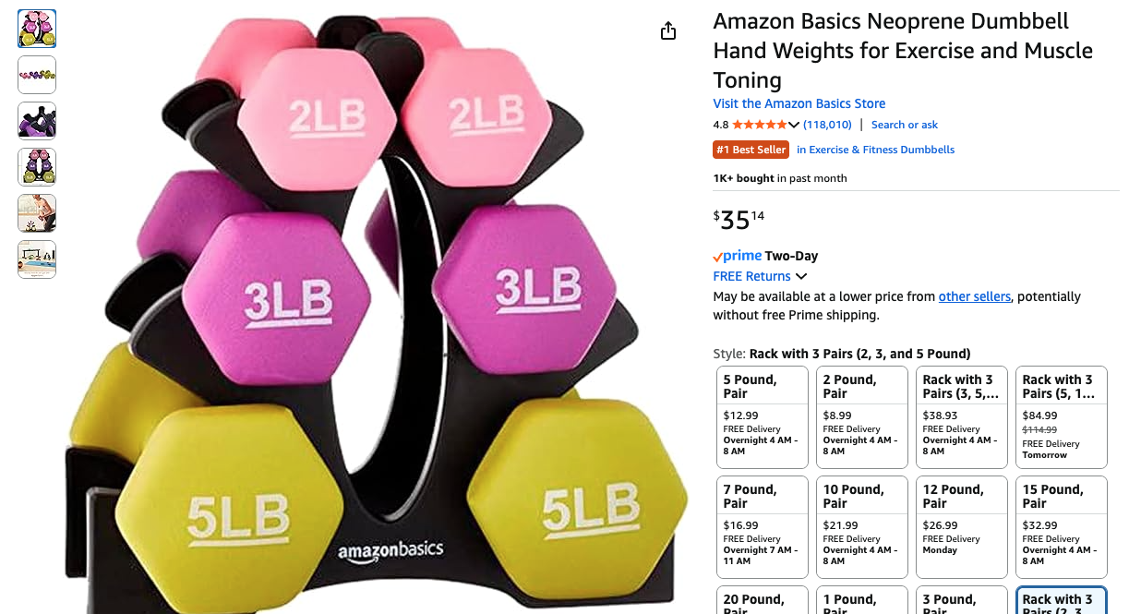Choose the 15 Pound, Pair style option
Viewport: 1141px width, 614px height.
(1062, 527)
